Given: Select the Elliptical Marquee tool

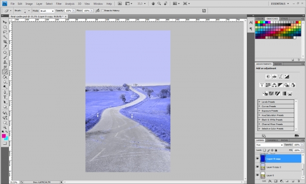Looking at the screenshot, I should (5, 27).
